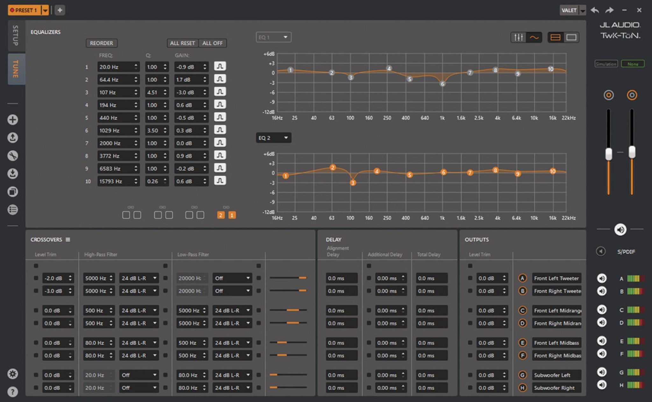This screenshot has height=402, width=652.
Task: Tick the first row Level Trim checkbox
Action: point(36,278)
